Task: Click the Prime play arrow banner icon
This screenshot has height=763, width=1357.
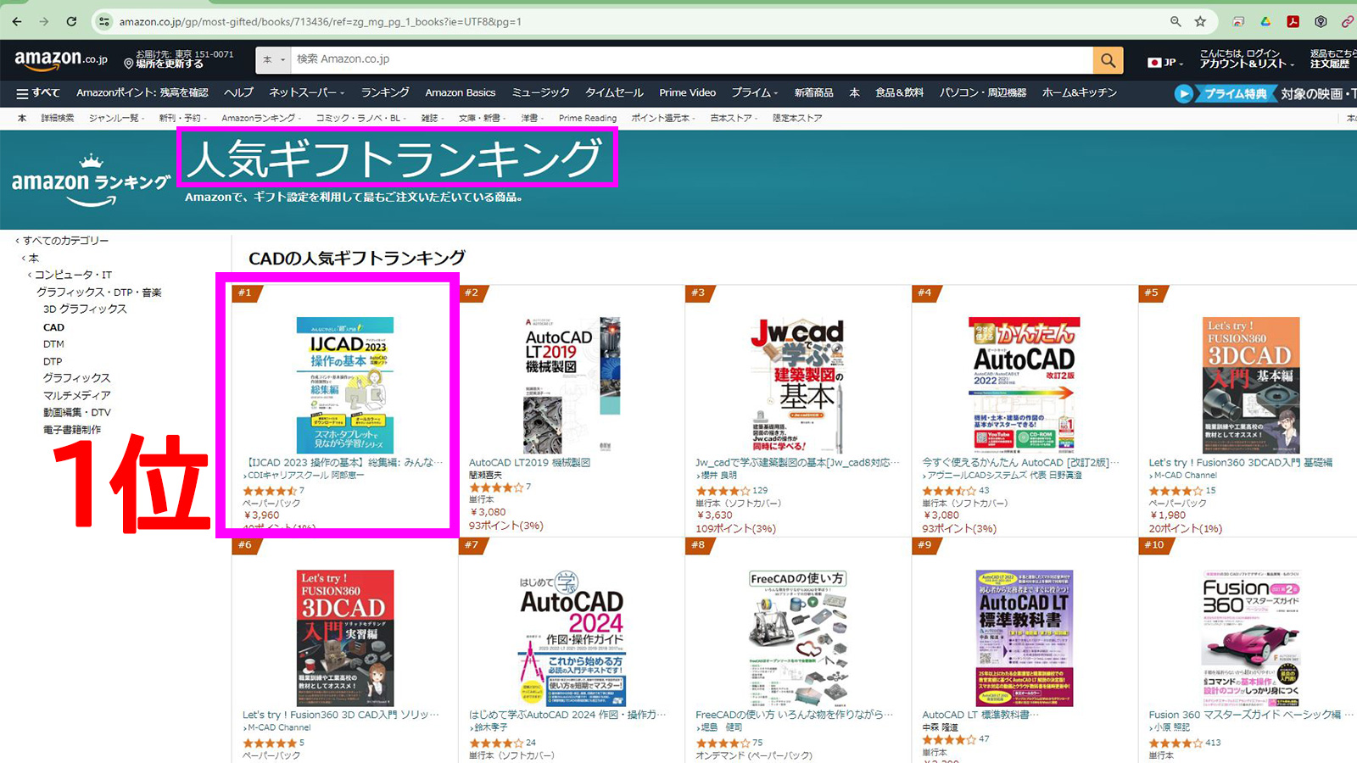Action: (1183, 93)
